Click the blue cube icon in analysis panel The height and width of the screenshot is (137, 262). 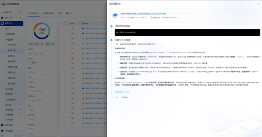(x=115, y=16)
